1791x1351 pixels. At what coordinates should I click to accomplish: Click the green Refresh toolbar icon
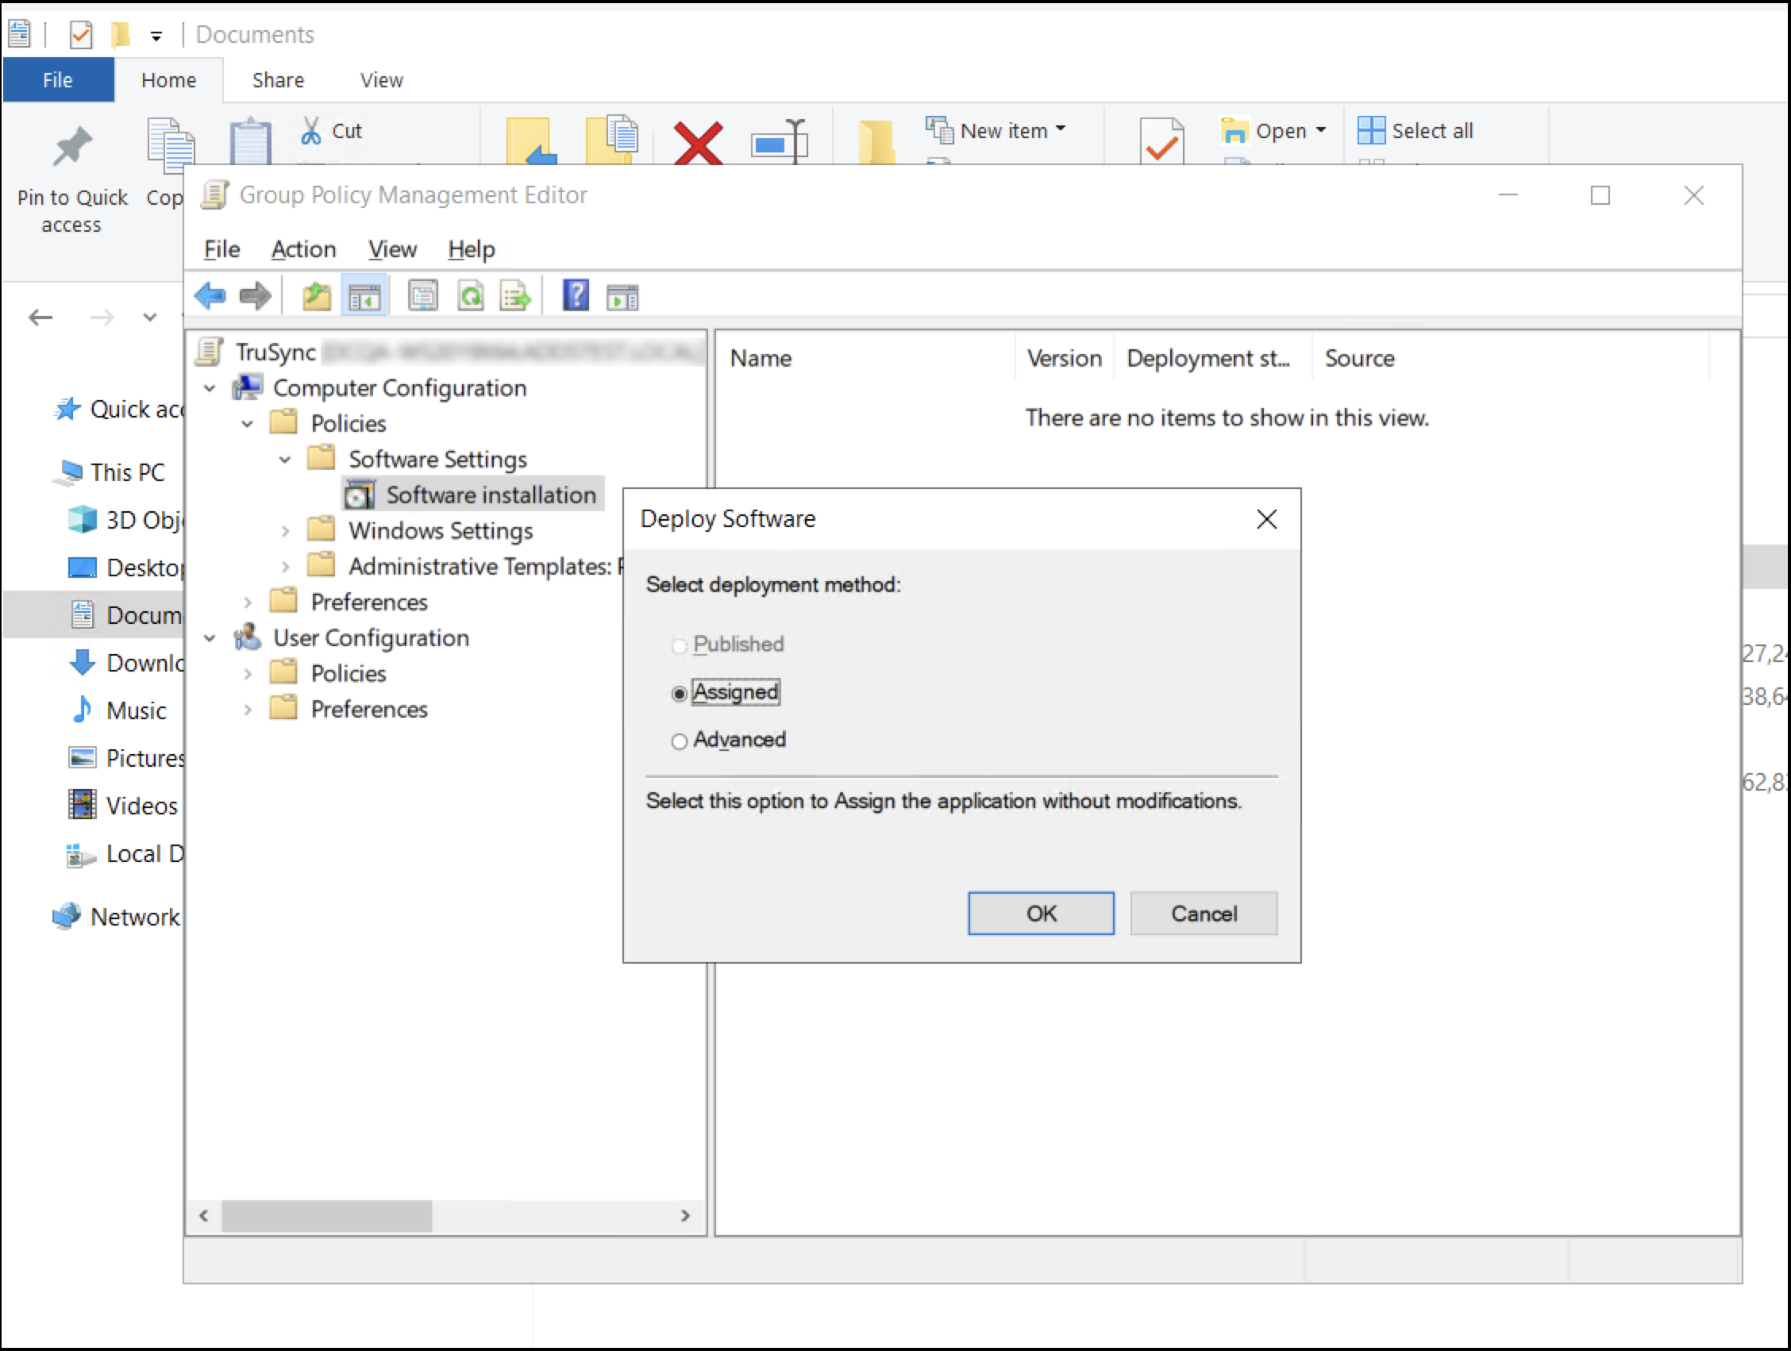point(471,296)
